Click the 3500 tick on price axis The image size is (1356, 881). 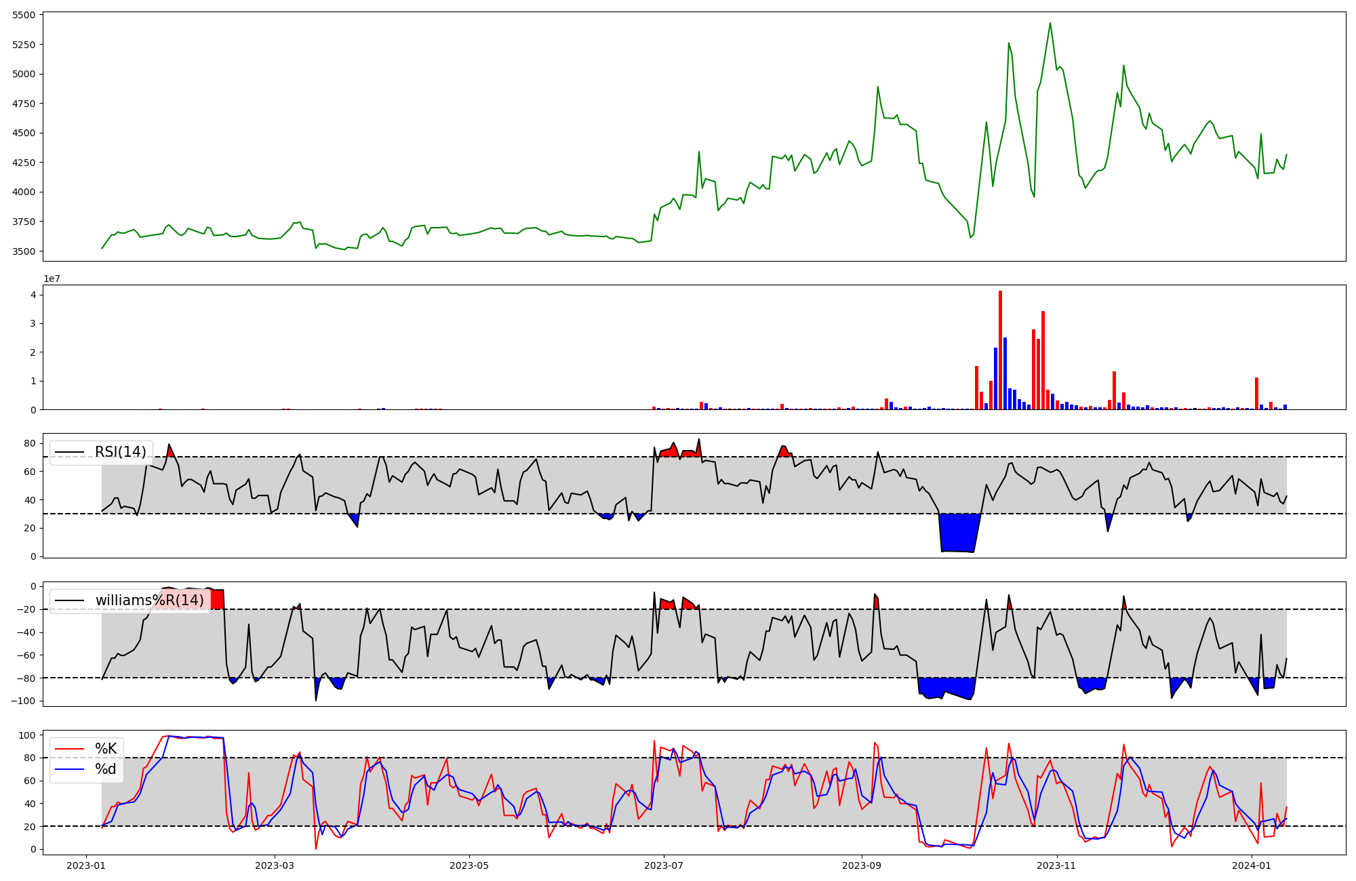[x=24, y=251]
